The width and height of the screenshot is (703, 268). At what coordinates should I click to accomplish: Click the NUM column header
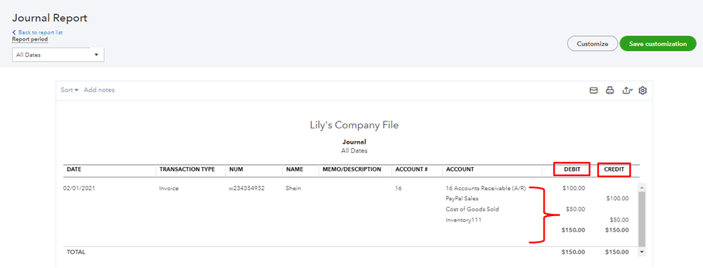click(x=236, y=170)
